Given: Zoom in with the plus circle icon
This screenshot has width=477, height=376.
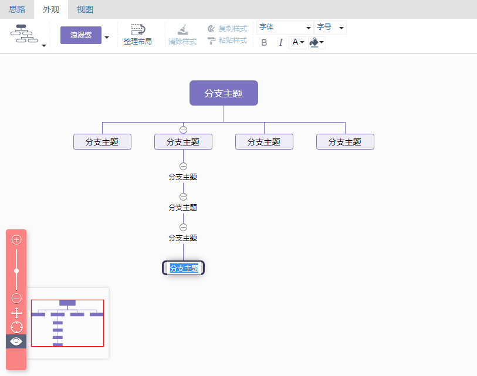Looking at the screenshot, I should pos(16,240).
